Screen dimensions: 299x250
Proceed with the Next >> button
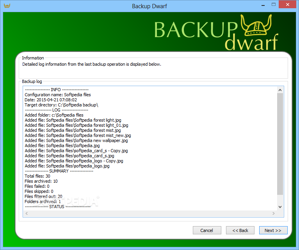pos(273,230)
